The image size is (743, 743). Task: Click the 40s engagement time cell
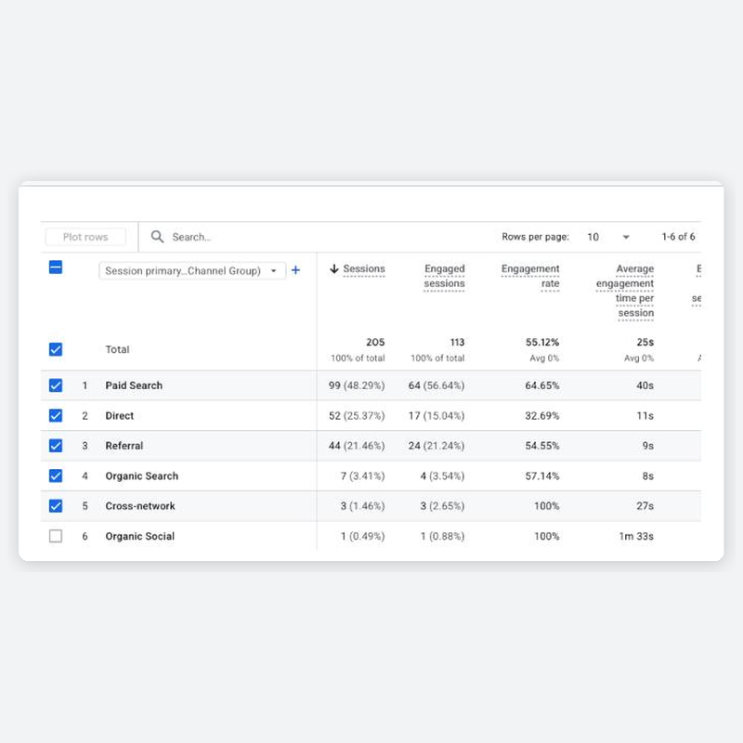(x=645, y=385)
